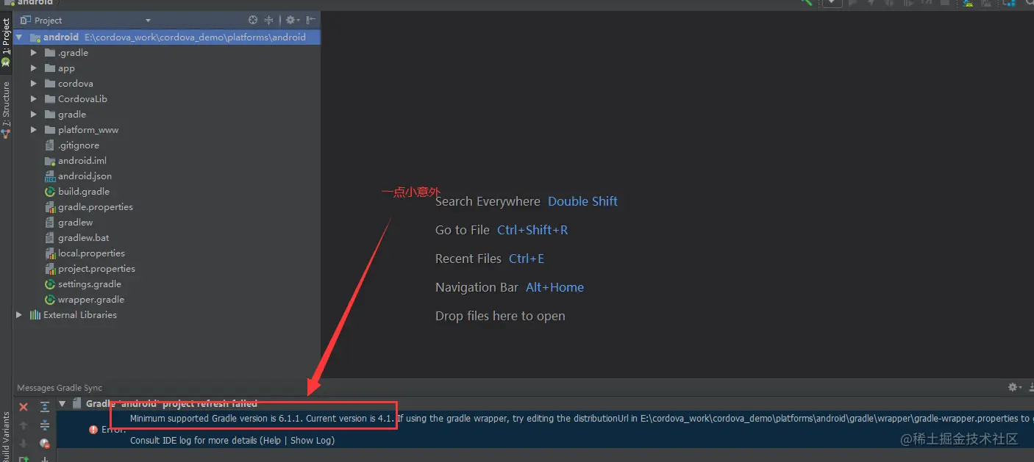This screenshot has width=1034, height=462.
Task: Expand the app folder
Action: (x=33, y=68)
